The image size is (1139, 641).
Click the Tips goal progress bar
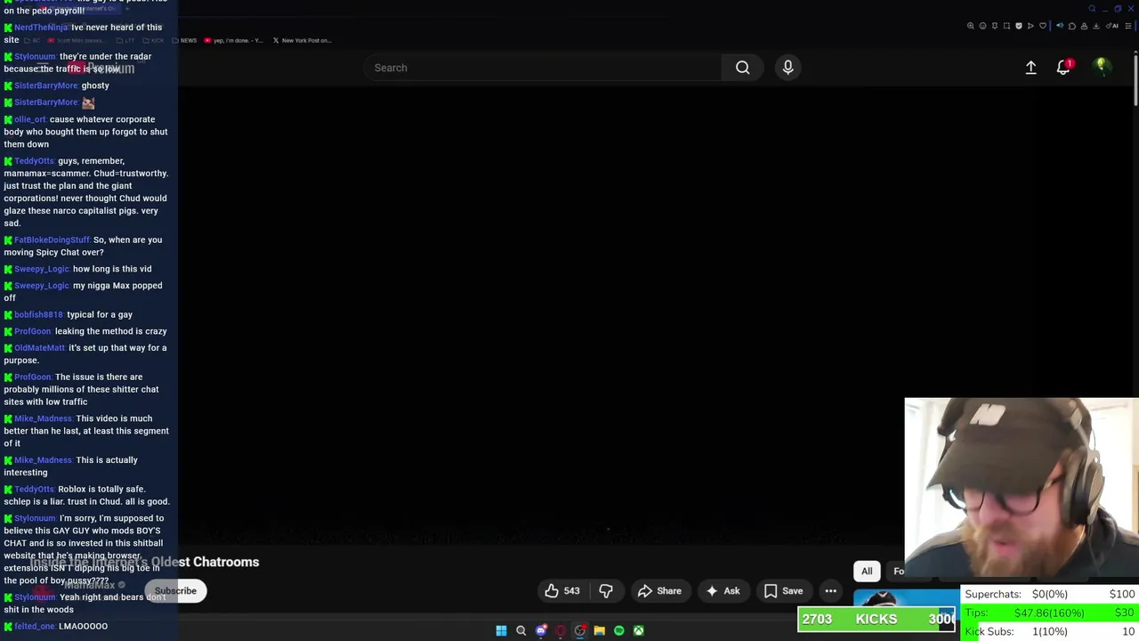[1050, 613]
